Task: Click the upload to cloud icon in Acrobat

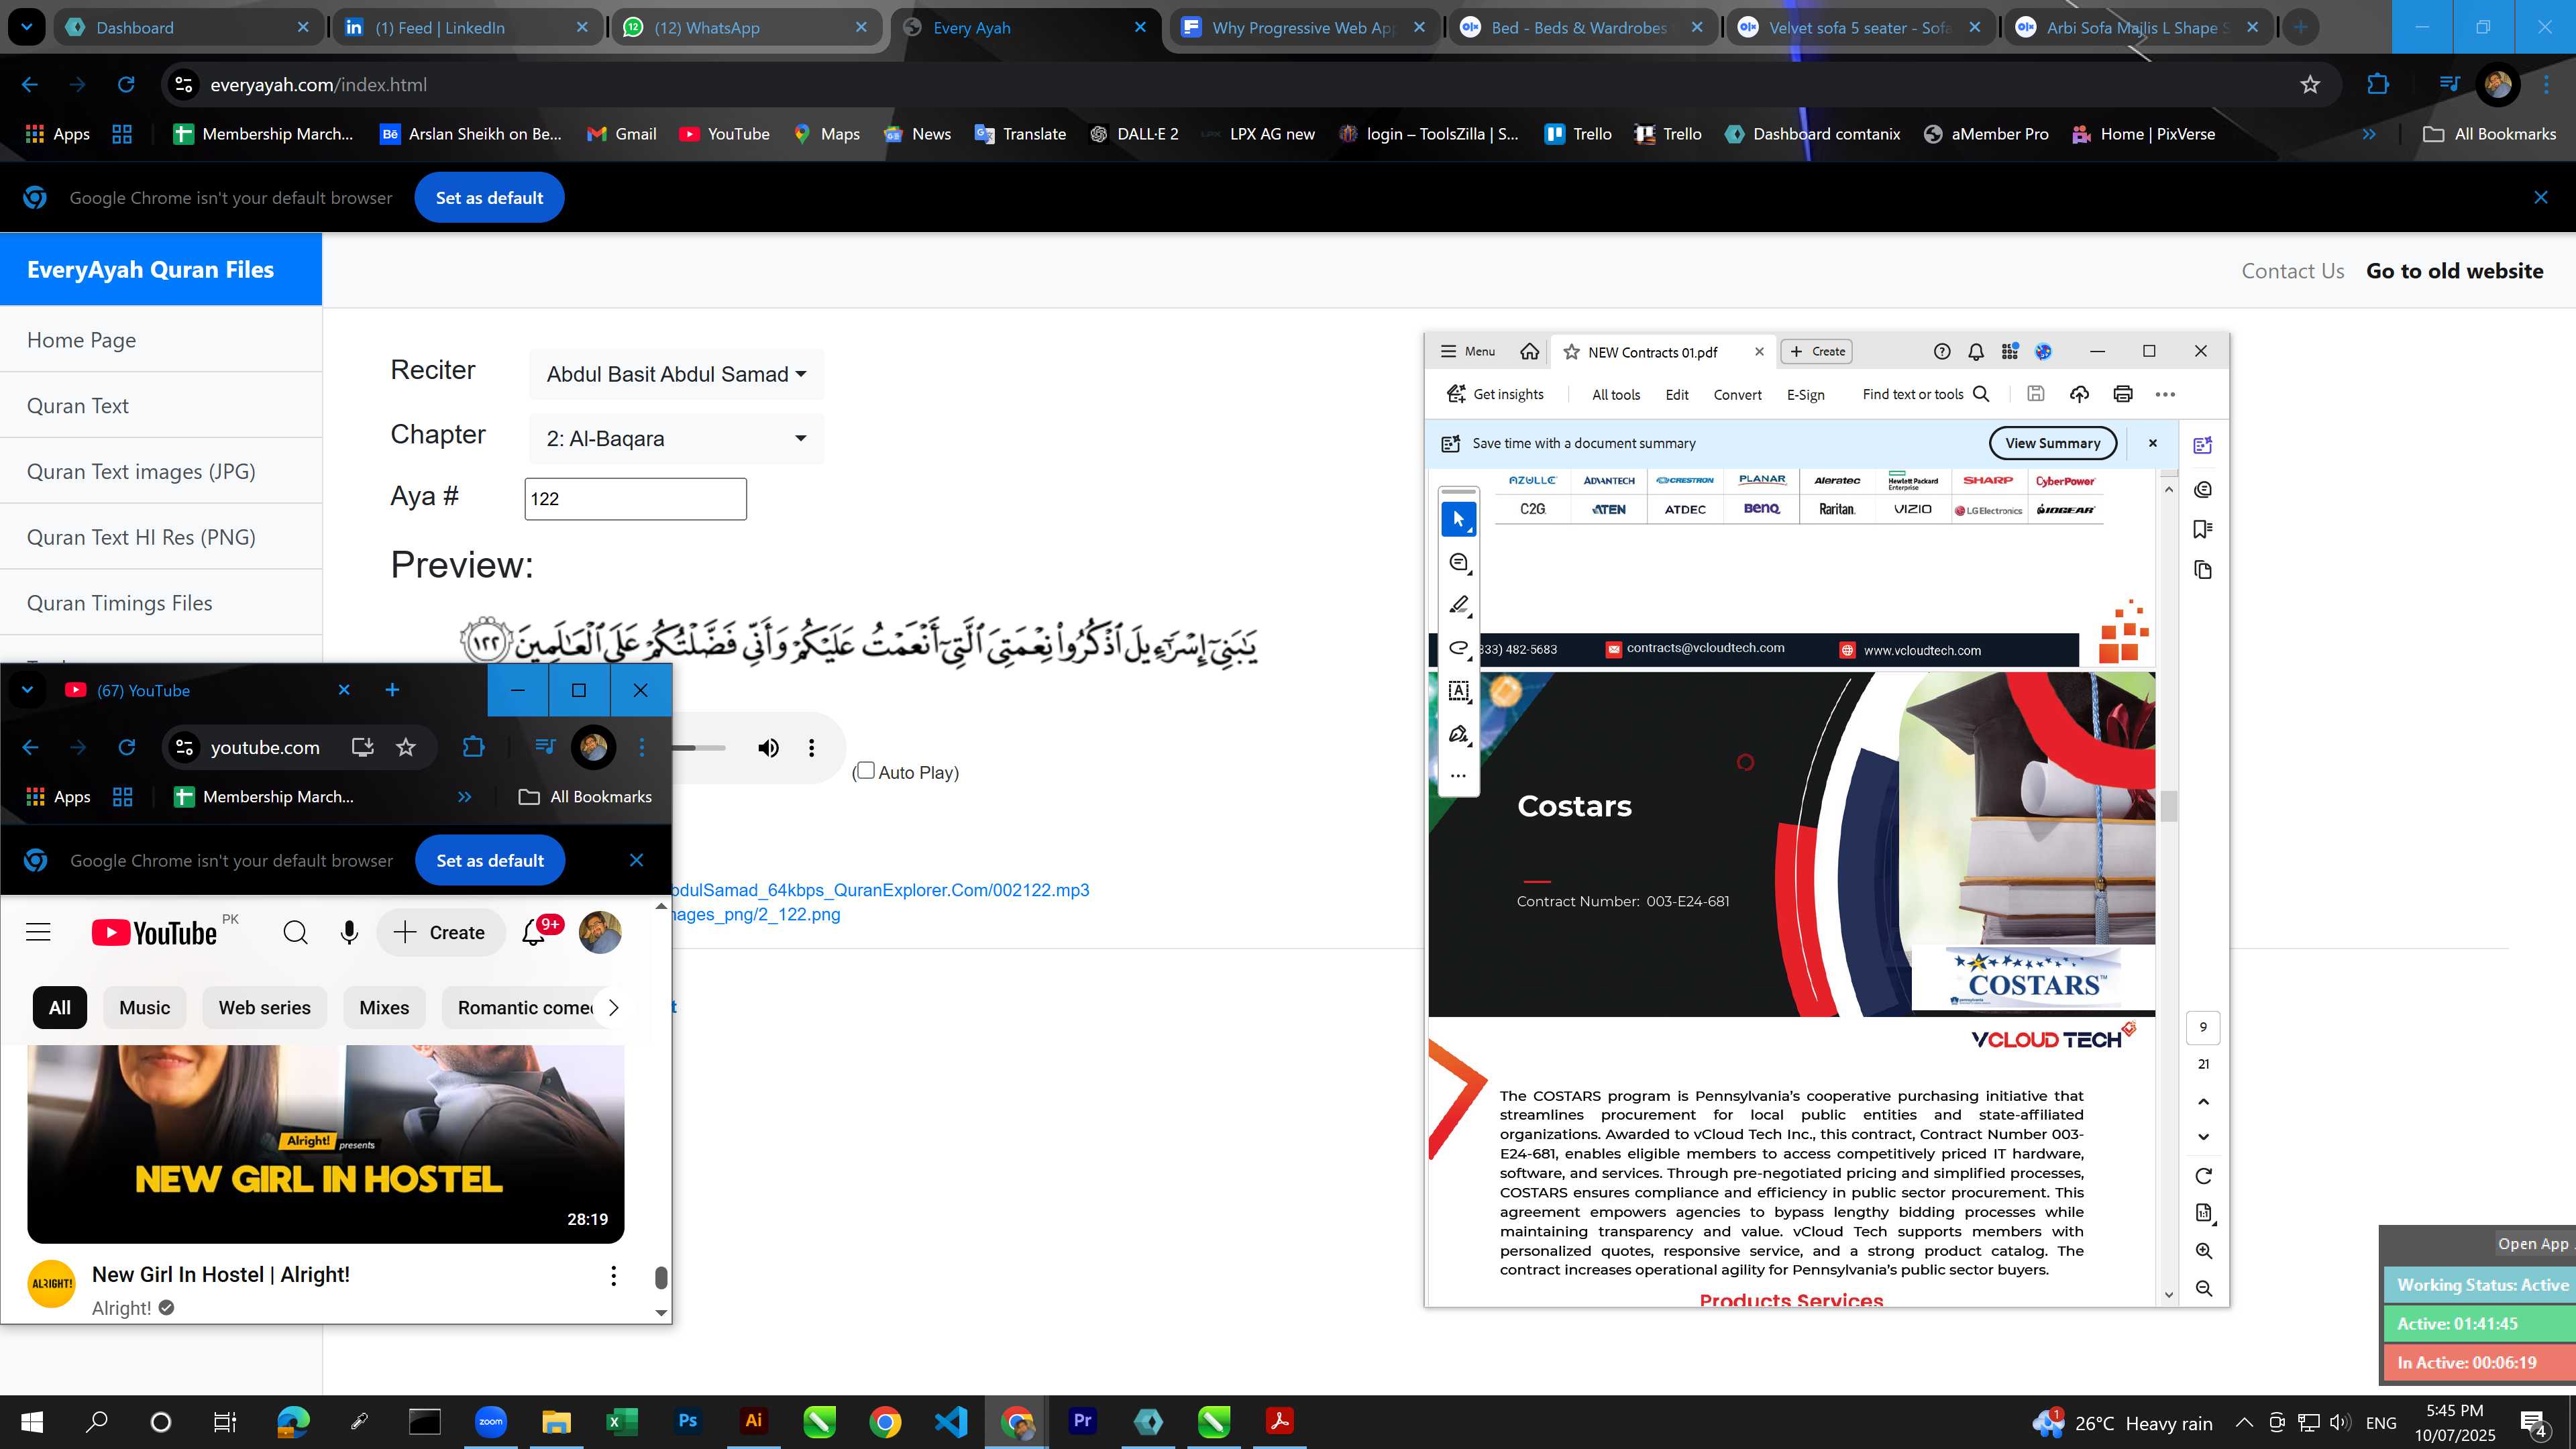Action: pyautogui.click(x=2079, y=394)
